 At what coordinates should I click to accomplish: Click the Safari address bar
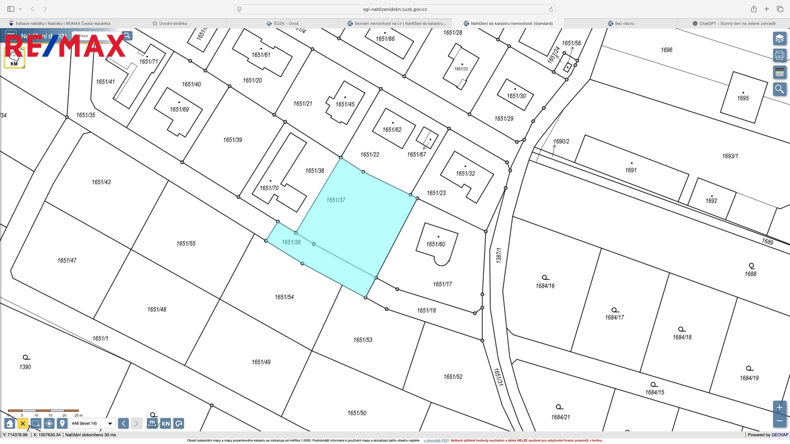coord(395,9)
